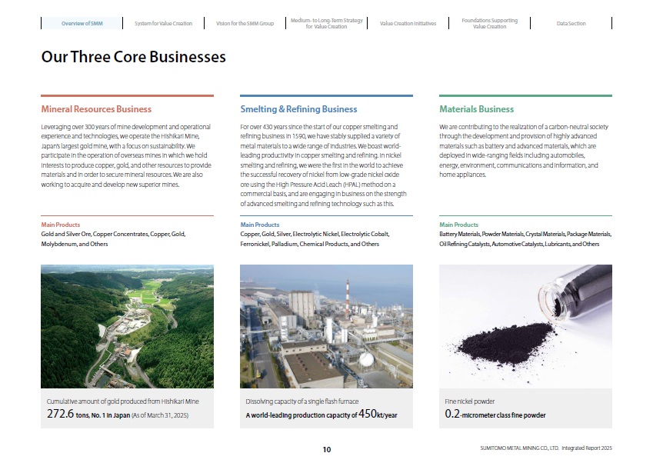Select the 0.2-micrometer class fine powder caption
653x463 pixels.
click(495, 415)
